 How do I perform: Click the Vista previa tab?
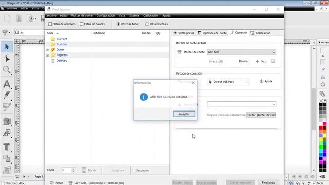click(x=184, y=33)
